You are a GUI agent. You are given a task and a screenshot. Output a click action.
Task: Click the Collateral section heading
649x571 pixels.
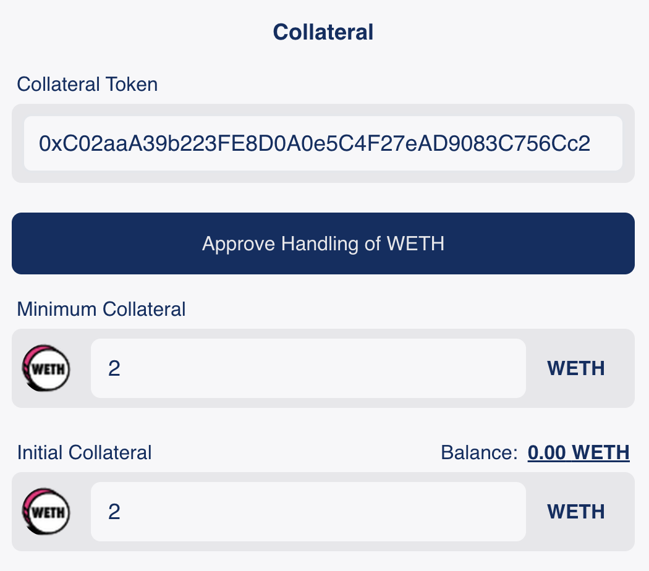(323, 32)
